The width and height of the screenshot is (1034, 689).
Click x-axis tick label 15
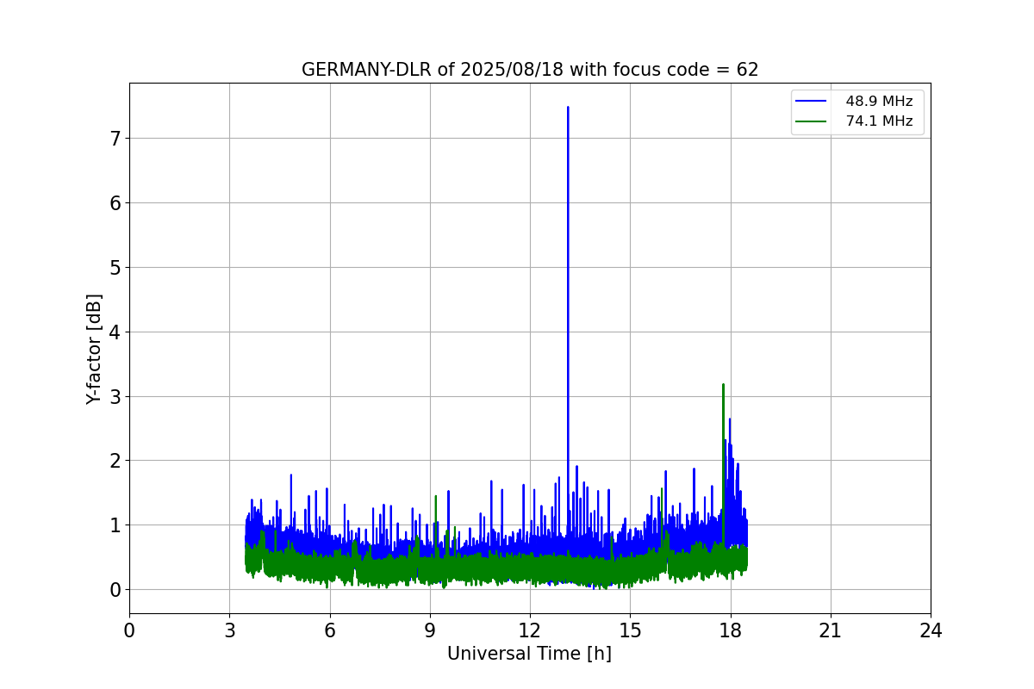pyautogui.click(x=630, y=630)
